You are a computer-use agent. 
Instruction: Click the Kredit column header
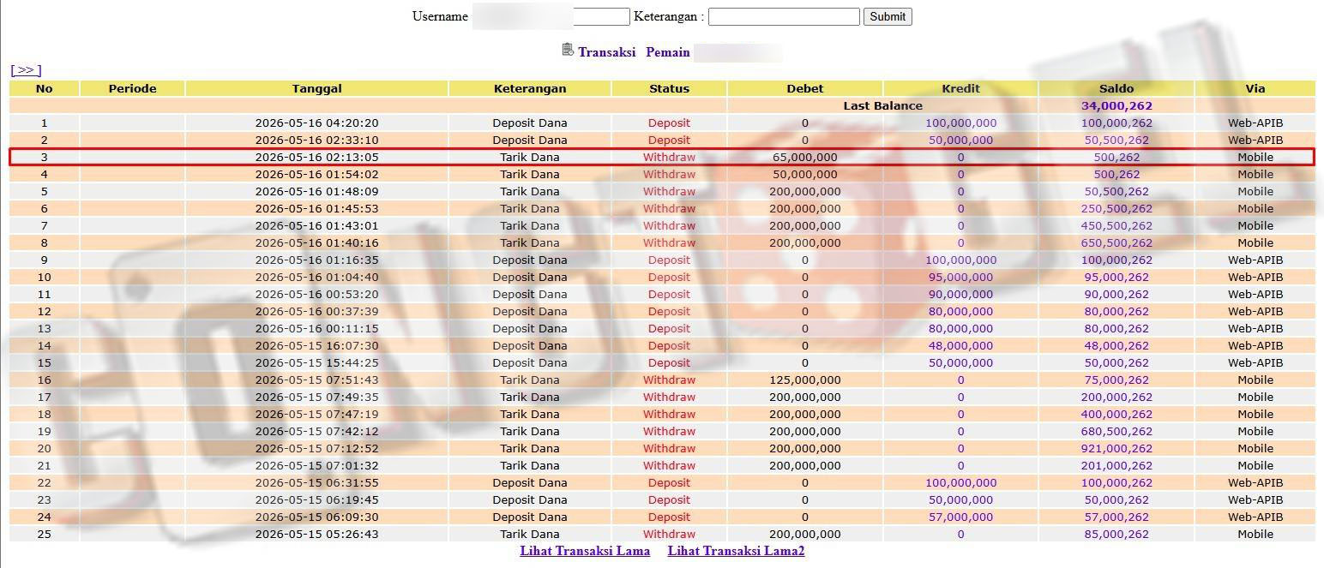[x=960, y=88]
